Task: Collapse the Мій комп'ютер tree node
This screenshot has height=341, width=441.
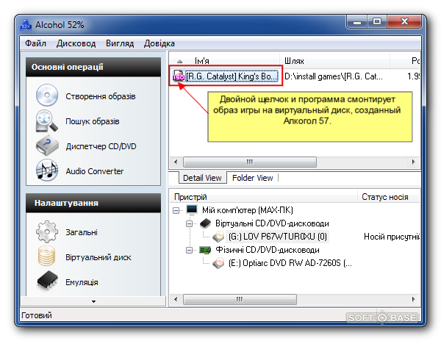Action: point(176,210)
